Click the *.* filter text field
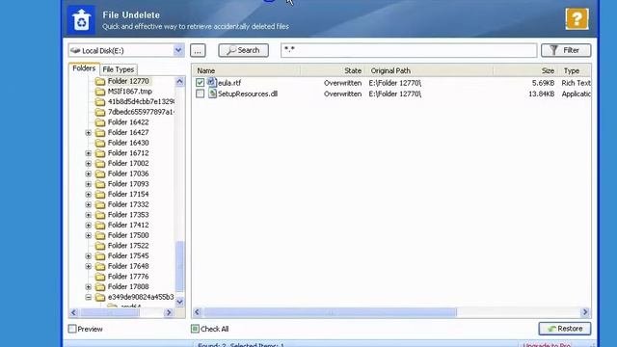 (x=409, y=50)
